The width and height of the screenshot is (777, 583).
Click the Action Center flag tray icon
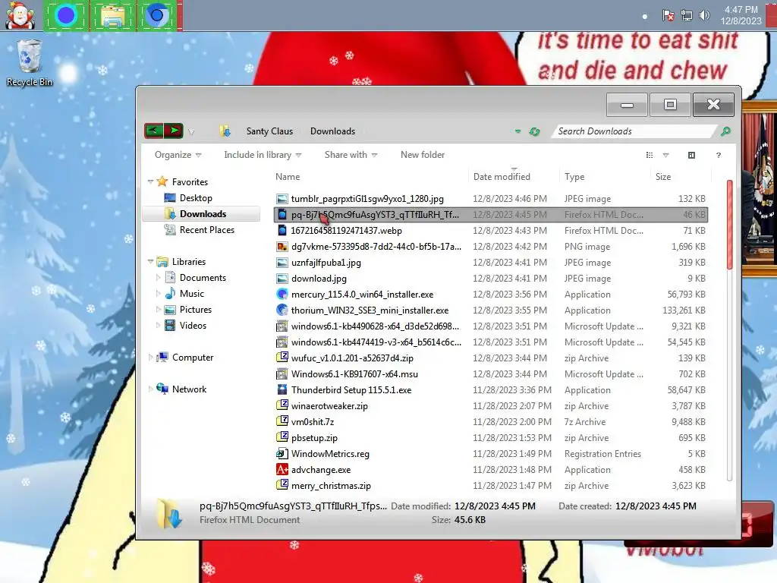(668, 15)
